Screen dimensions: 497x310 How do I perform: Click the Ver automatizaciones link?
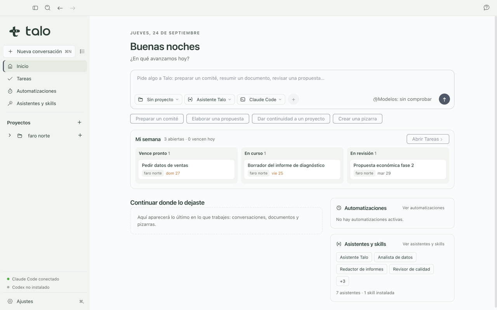(423, 208)
